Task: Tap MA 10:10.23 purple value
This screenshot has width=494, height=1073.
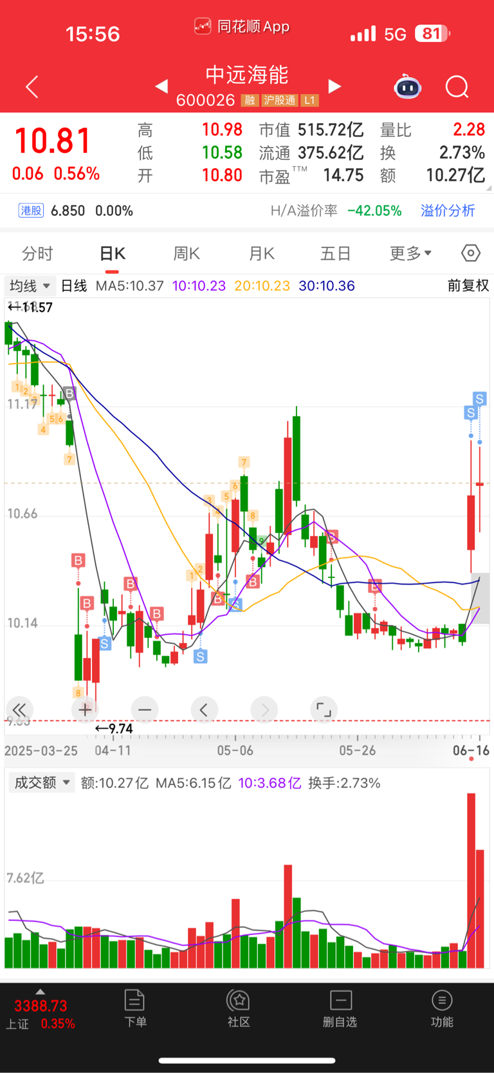Action: (x=199, y=285)
